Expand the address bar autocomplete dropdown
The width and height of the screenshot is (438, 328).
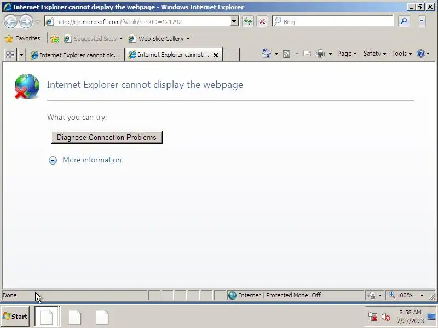pos(234,21)
